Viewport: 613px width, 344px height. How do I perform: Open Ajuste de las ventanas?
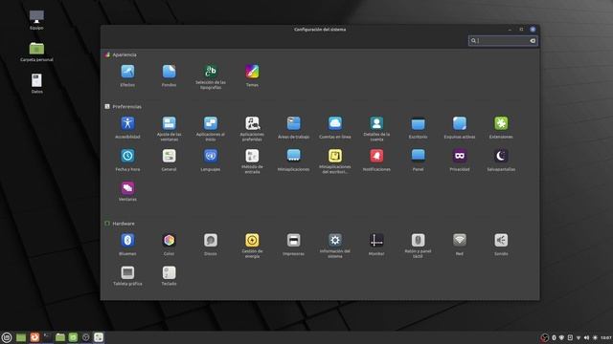(x=169, y=129)
